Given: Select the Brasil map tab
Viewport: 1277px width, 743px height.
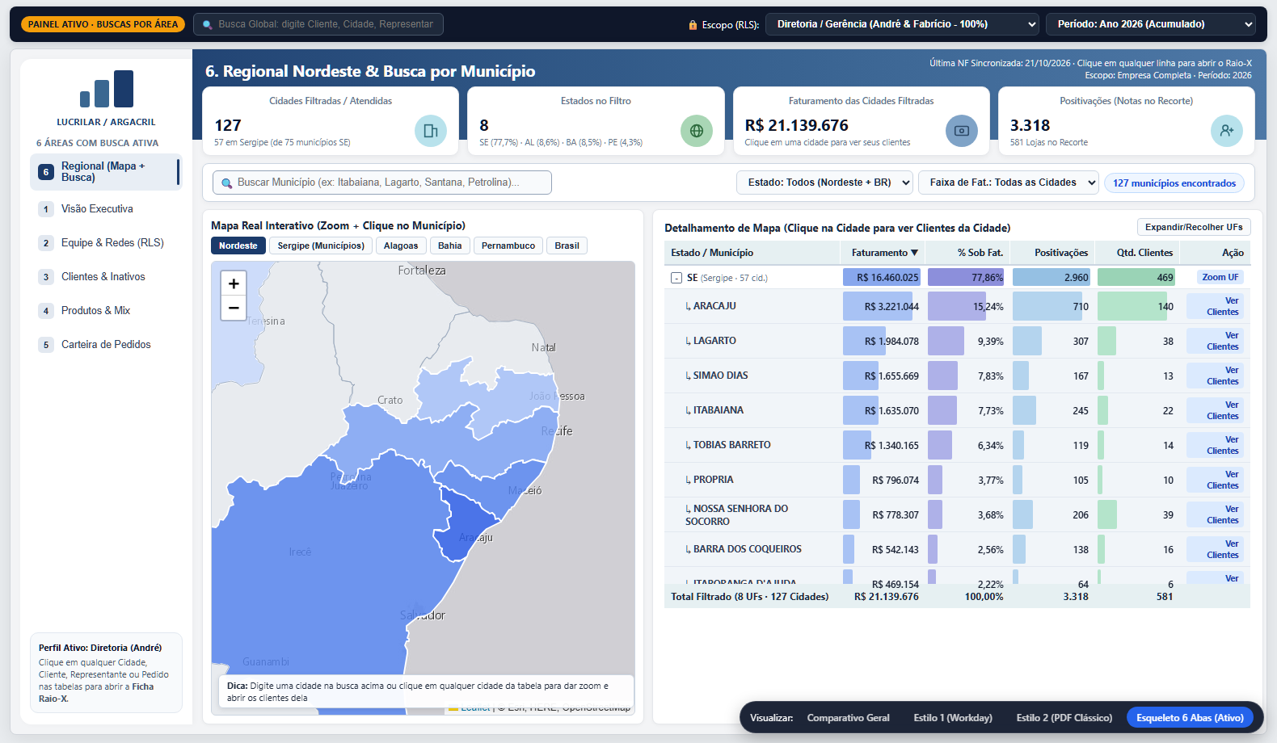Looking at the screenshot, I should (567, 246).
